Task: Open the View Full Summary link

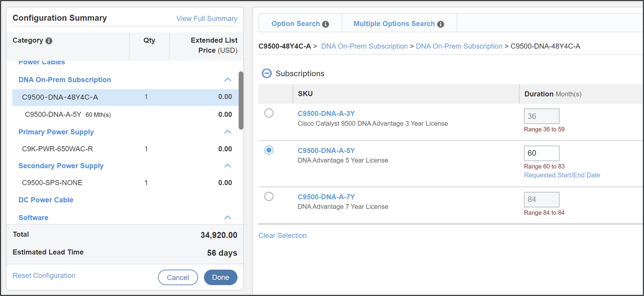Action: tap(207, 19)
